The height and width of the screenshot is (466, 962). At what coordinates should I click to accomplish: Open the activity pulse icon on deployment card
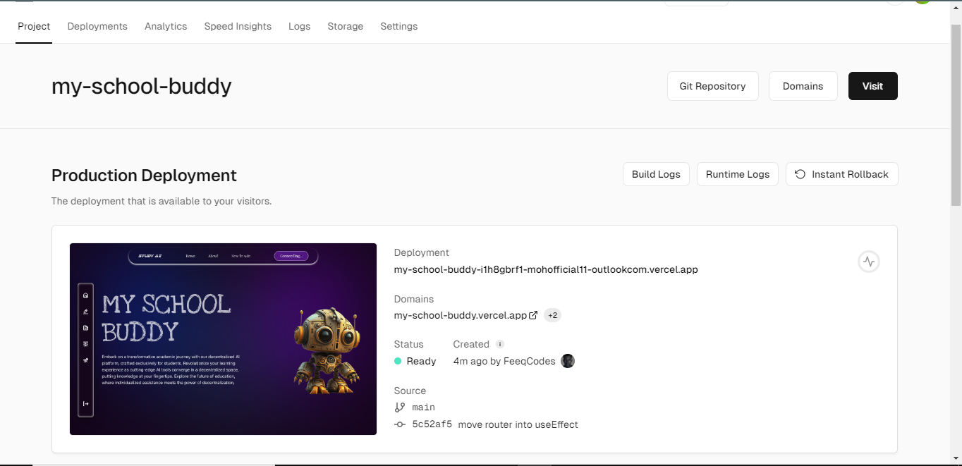click(x=869, y=262)
